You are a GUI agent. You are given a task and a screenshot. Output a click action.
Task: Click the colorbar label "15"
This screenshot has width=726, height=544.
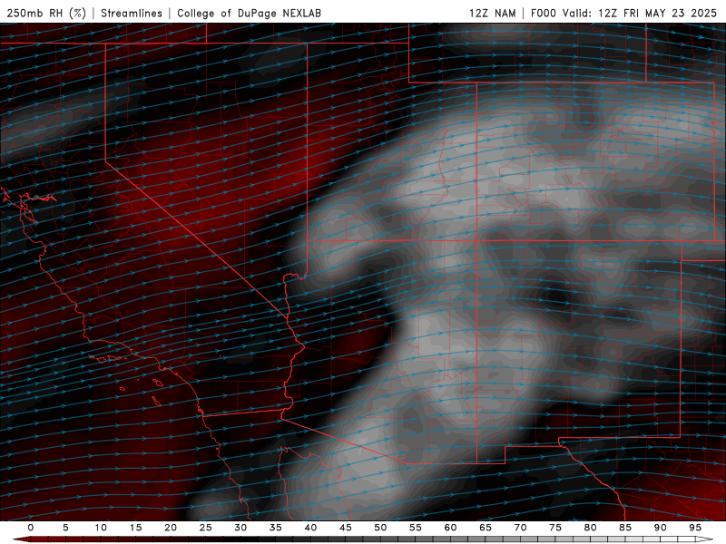135,528
